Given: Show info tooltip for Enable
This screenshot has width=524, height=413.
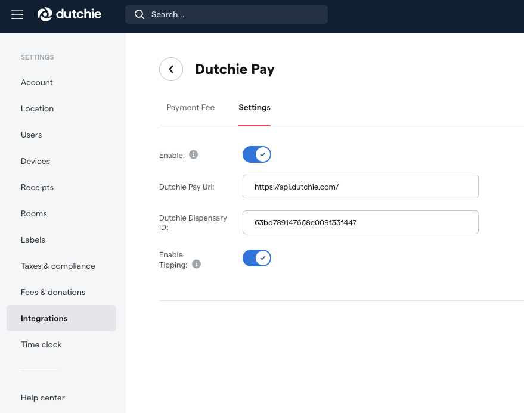Looking at the screenshot, I should pyautogui.click(x=194, y=154).
